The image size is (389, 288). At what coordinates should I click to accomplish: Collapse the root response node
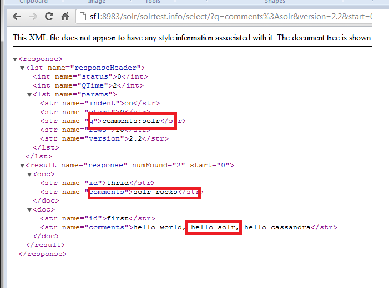tap(15, 59)
